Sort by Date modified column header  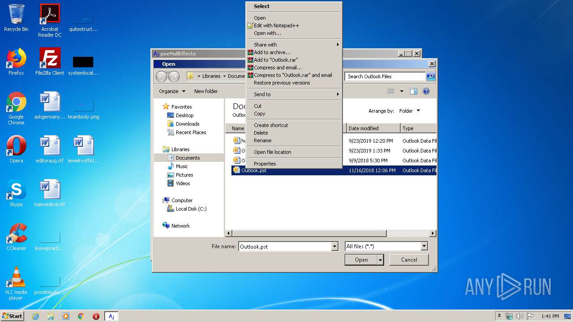point(373,128)
